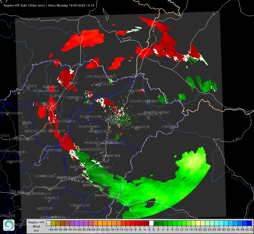
Task: Click the DEBRECEN city label
Action: pos(111,155)
